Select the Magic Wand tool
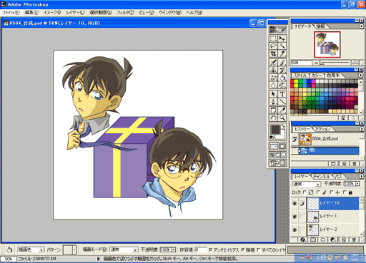 pyautogui.click(x=282, y=46)
